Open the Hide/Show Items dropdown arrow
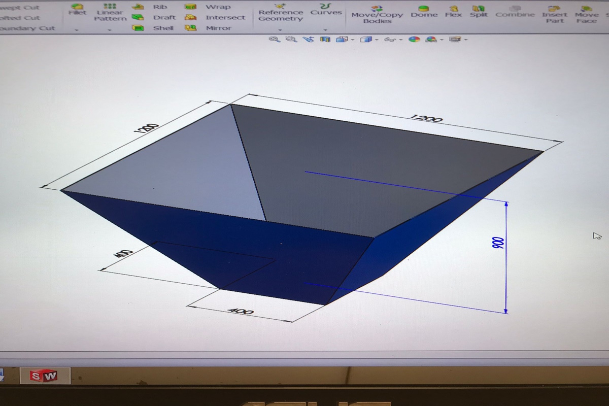The height and width of the screenshot is (406, 609). pos(401,40)
